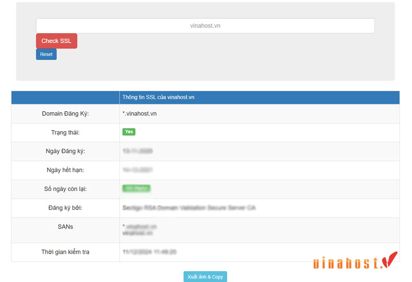Click the green Yes status badge
Screen dimensions: 412x282
pyautogui.click(x=129, y=132)
